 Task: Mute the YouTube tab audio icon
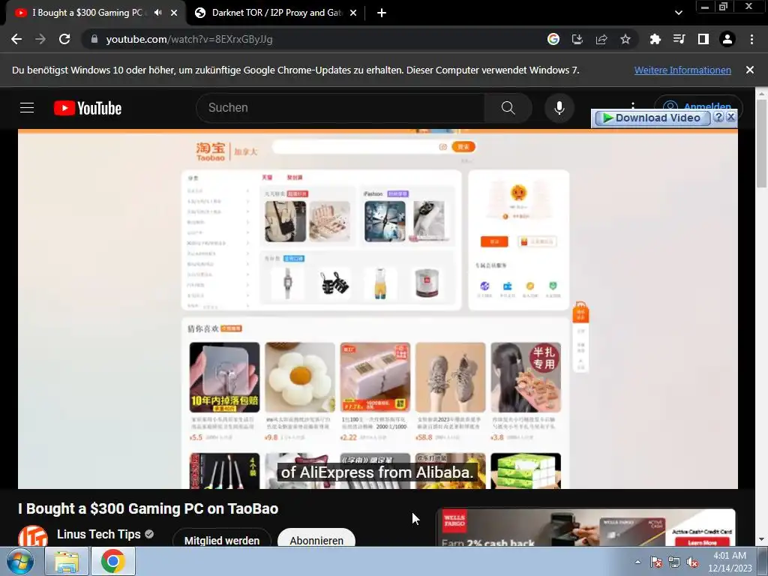point(157,13)
